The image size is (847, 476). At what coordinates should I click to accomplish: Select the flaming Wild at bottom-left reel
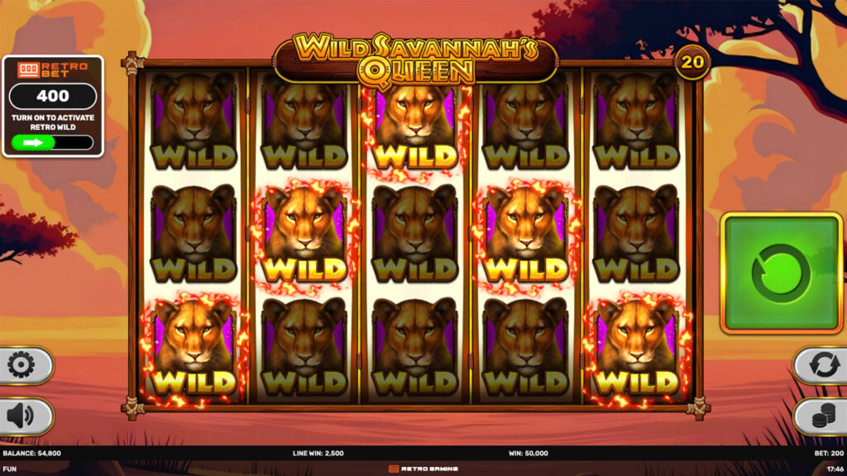[194, 348]
